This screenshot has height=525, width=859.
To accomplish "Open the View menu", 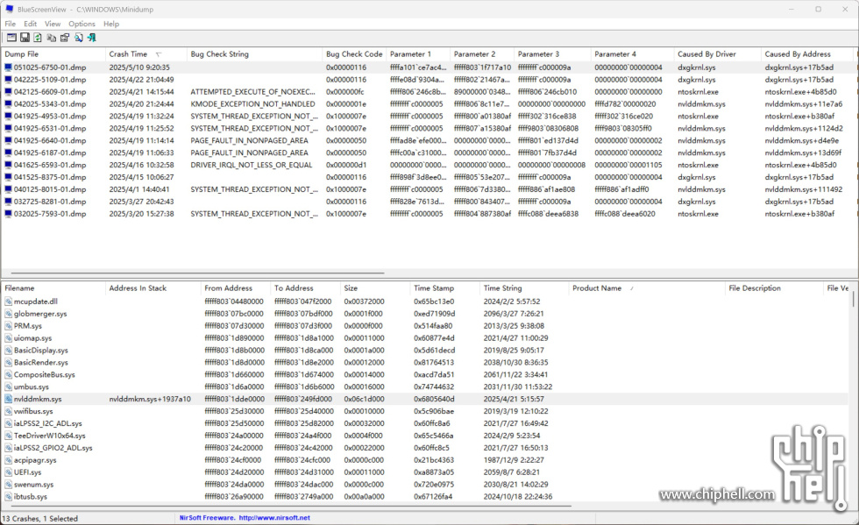I will [x=53, y=24].
